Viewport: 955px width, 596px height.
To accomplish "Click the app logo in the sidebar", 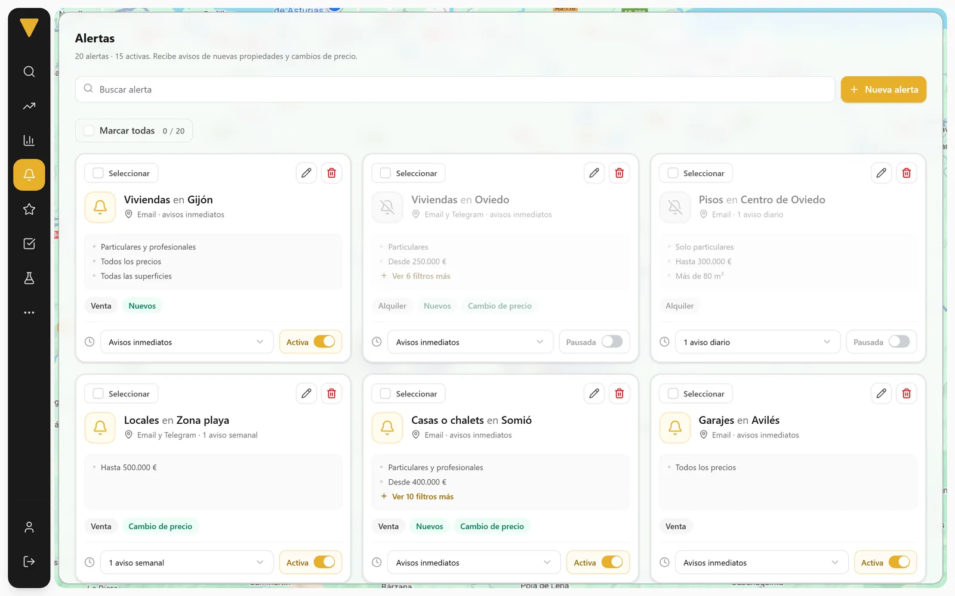I will (x=29, y=27).
